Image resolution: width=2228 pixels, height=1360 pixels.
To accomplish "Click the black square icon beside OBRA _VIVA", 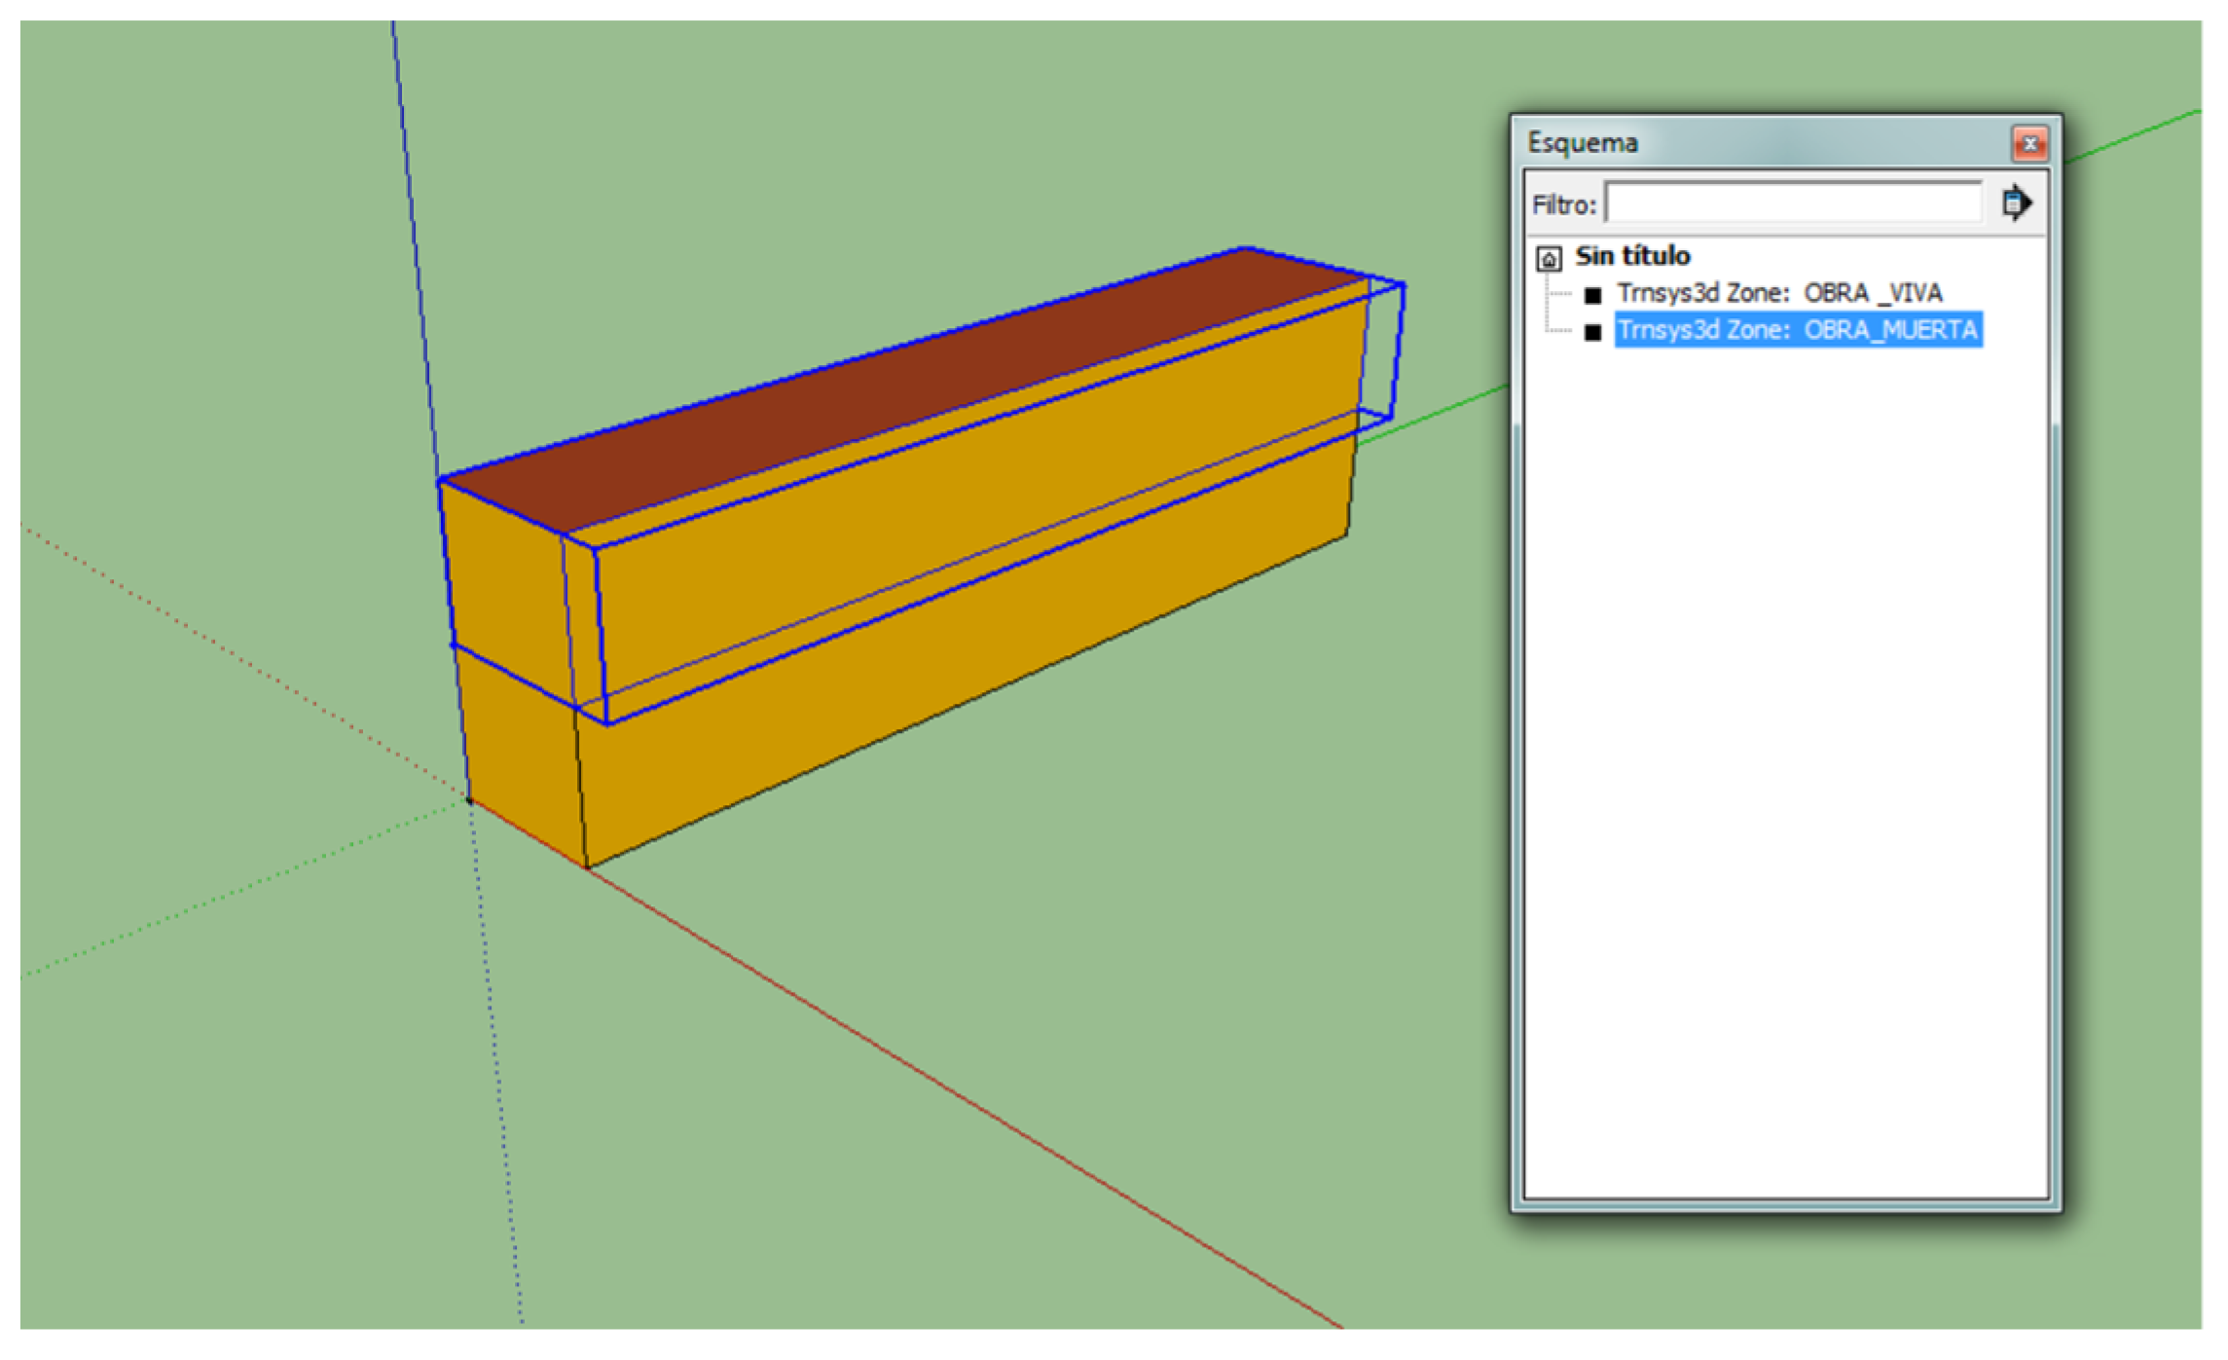I will [1592, 295].
